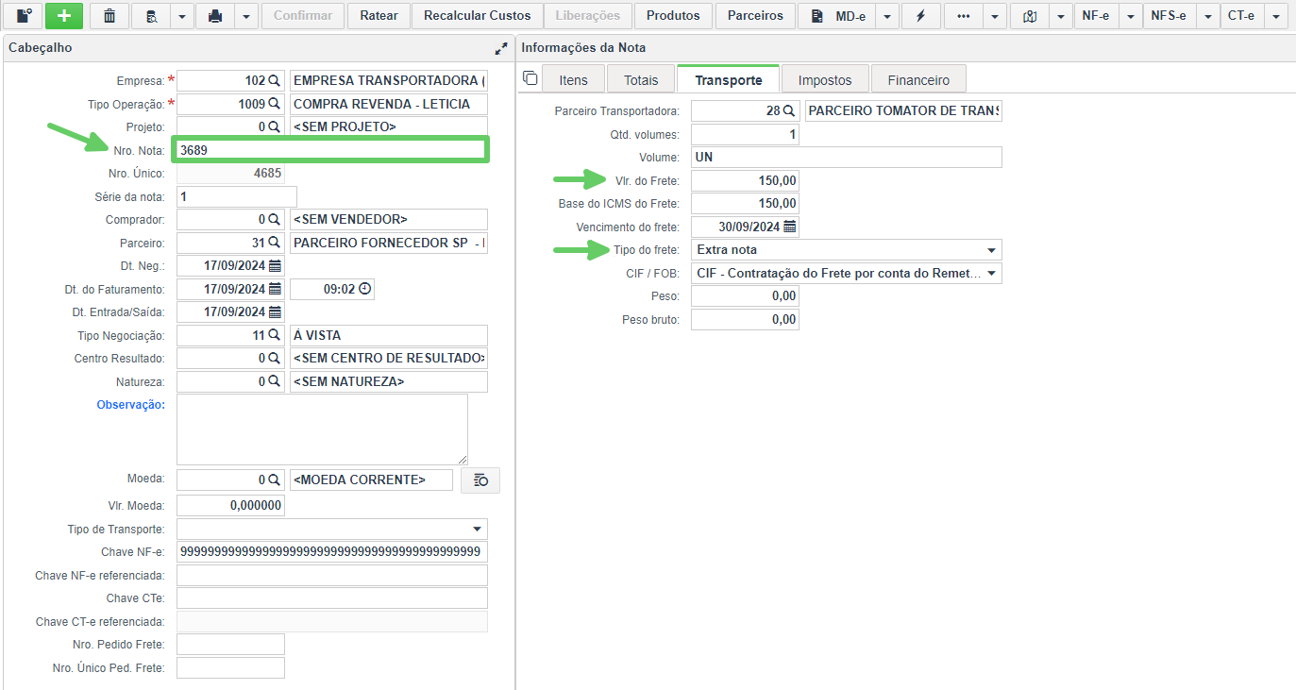The height and width of the screenshot is (690, 1296).
Task: Open dropdown arrow next to document search icon
Action: pyautogui.click(x=181, y=16)
